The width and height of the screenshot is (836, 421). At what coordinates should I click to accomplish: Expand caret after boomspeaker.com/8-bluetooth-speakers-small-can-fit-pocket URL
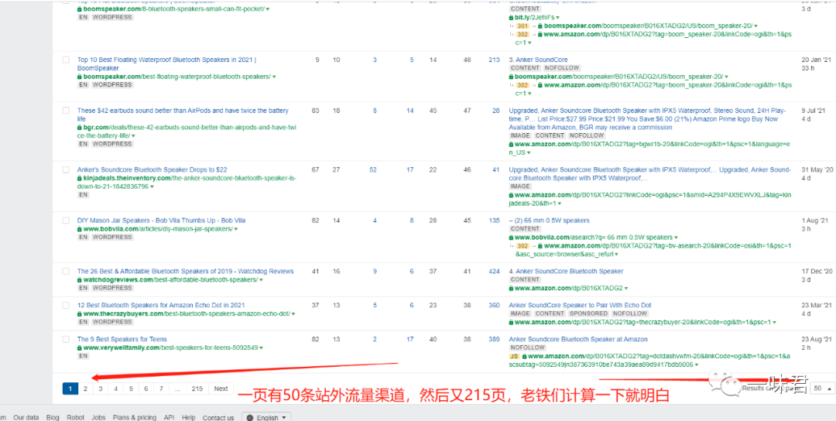click(x=268, y=9)
